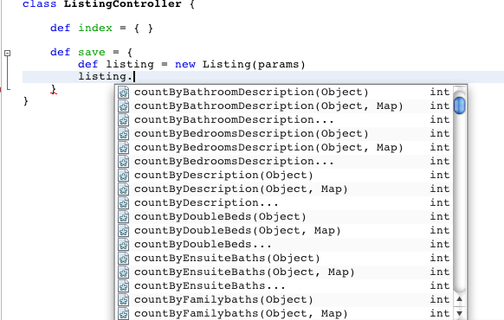Screen dimensions: 504x320
Task: Pick the countByDoubleBeds... entry
Action: 284,244
